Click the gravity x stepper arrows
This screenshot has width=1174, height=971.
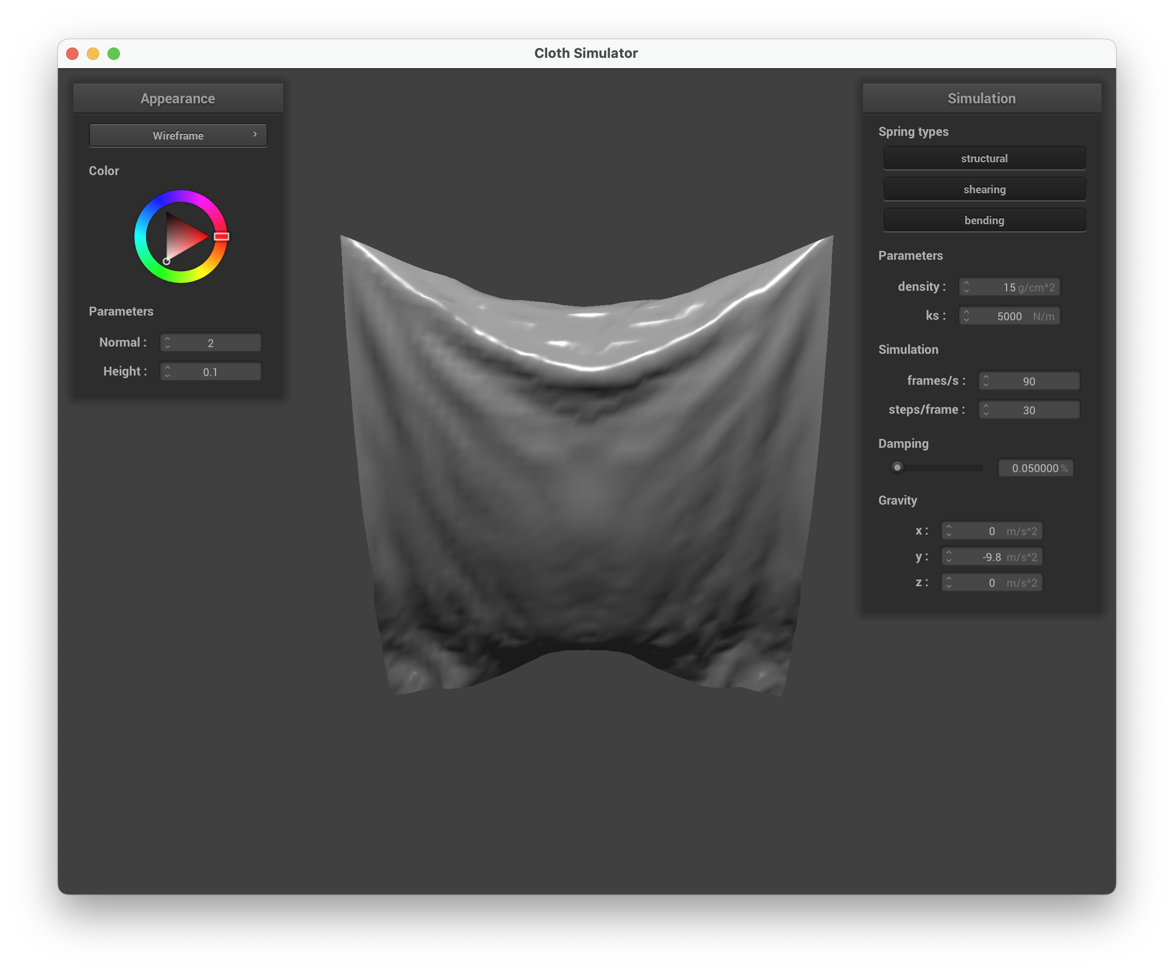coord(949,531)
